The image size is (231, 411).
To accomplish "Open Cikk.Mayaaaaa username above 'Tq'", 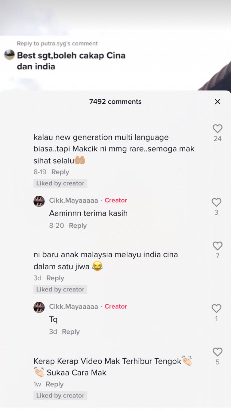I will tap(73, 307).
